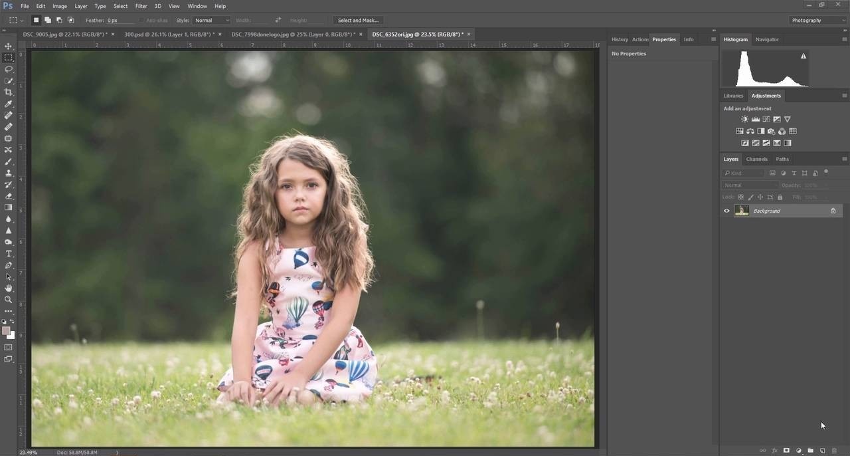Image resolution: width=850 pixels, height=456 pixels.
Task: Add a Vibrance adjustment
Action: [787, 119]
